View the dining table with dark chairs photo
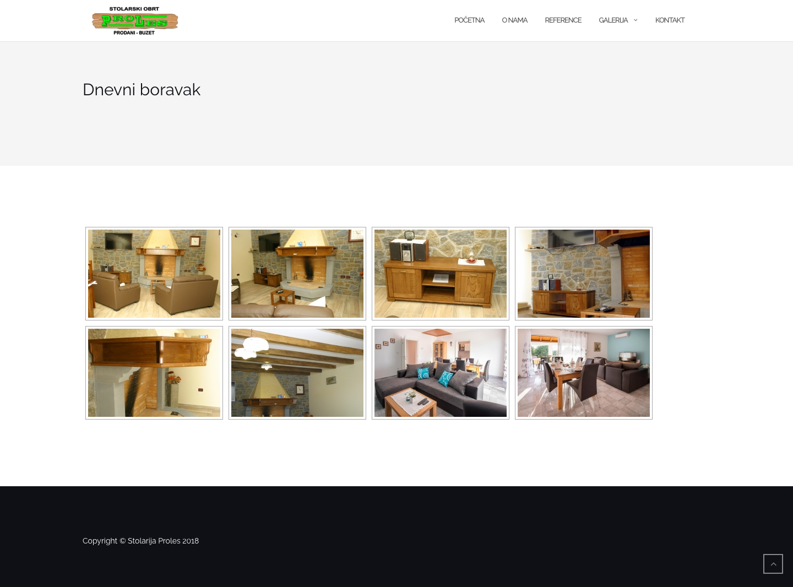This screenshot has width=793, height=587. point(584,373)
